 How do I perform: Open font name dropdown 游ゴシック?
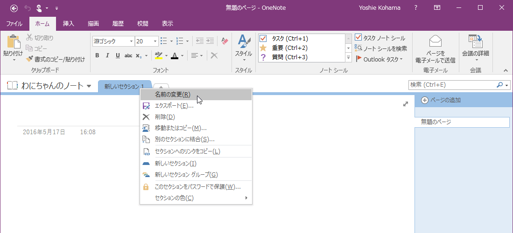click(x=132, y=41)
